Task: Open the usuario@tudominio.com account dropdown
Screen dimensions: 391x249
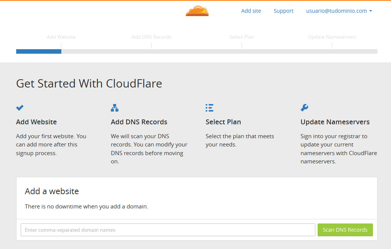Action: point(339,11)
